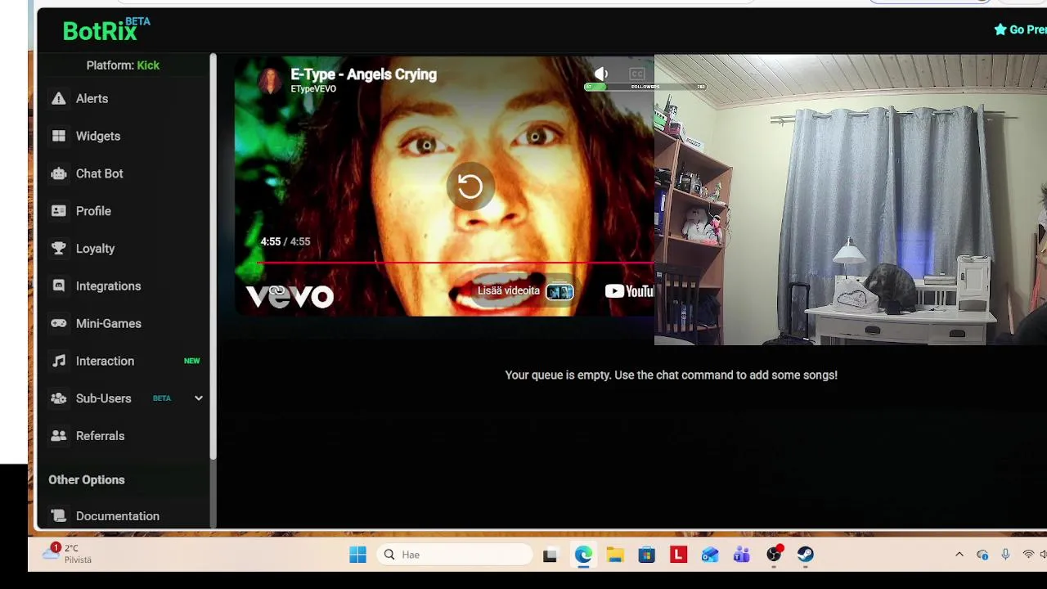This screenshot has height=589, width=1047.
Task: Click the Integrations icon in sidebar
Action: 59,286
